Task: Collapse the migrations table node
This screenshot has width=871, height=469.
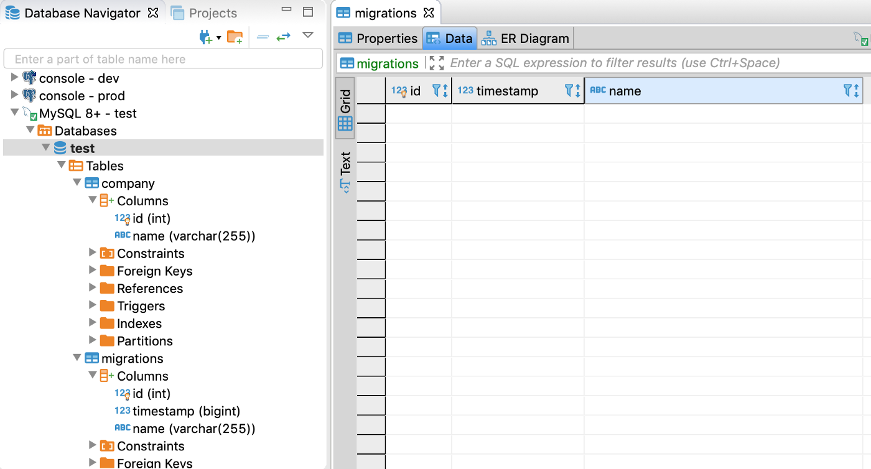Action: click(77, 358)
